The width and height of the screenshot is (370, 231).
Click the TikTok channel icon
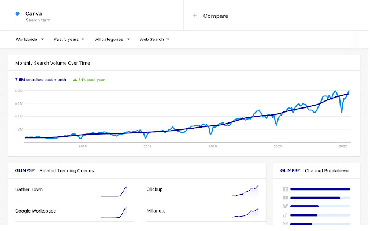[x=286, y=215]
